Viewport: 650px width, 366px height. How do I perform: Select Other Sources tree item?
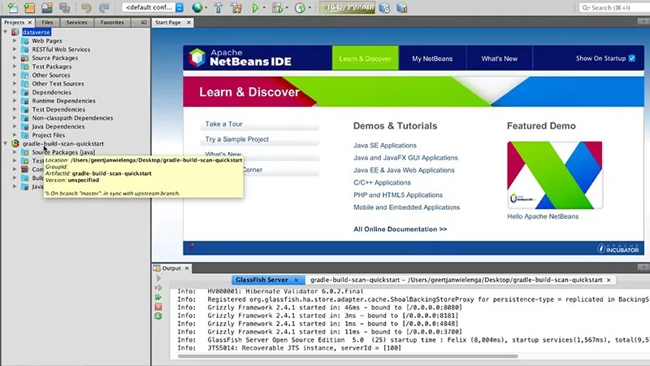pyautogui.click(x=51, y=75)
